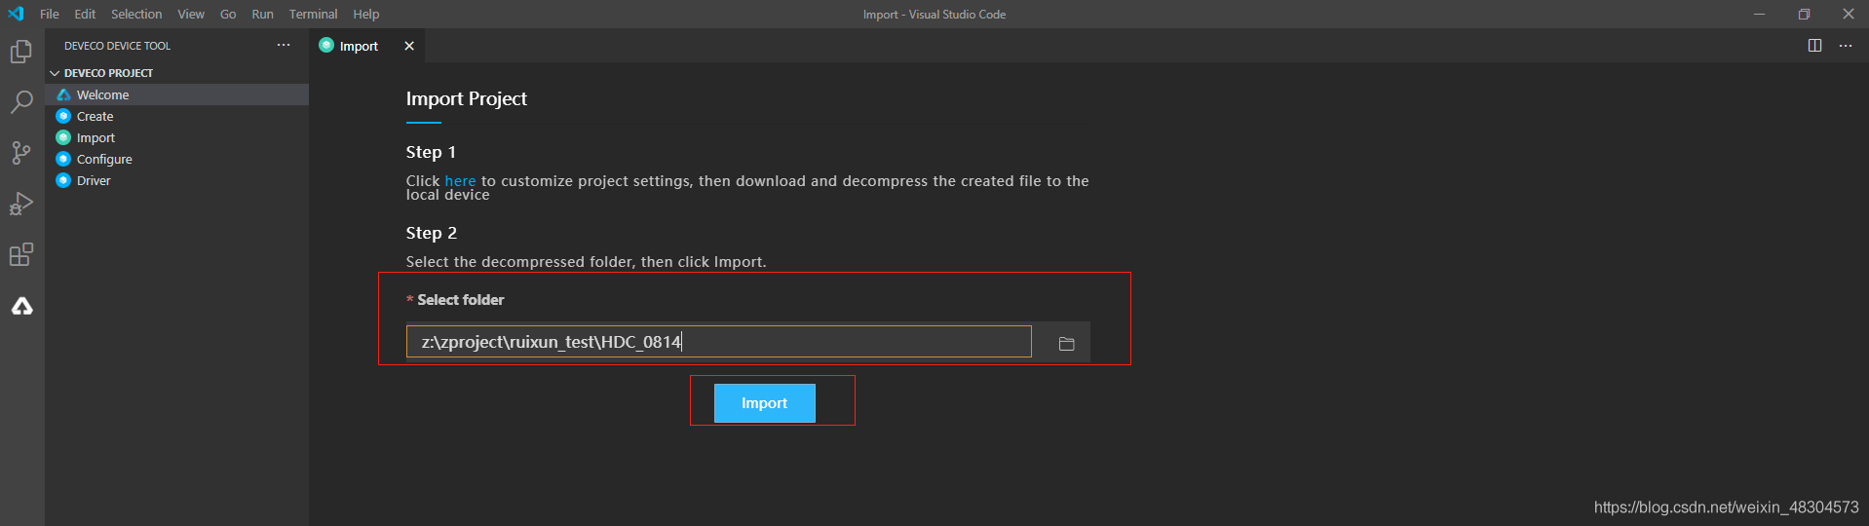Split the editor to the right
The width and height of the screenshot is (1869, 526).
click(x=1814, y=46)
